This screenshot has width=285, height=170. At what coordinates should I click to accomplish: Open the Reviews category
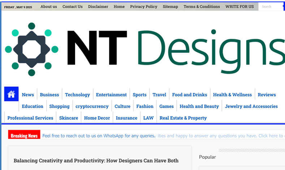(267, 95)
